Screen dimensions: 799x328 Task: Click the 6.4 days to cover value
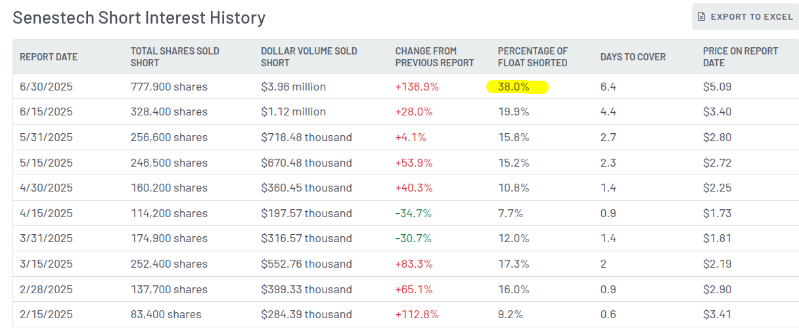[x=608, y=87]
